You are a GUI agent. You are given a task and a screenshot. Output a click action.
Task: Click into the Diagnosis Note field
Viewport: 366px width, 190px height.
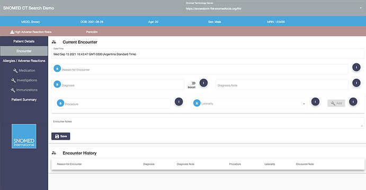pyautogui.click(x=282, y=84)
